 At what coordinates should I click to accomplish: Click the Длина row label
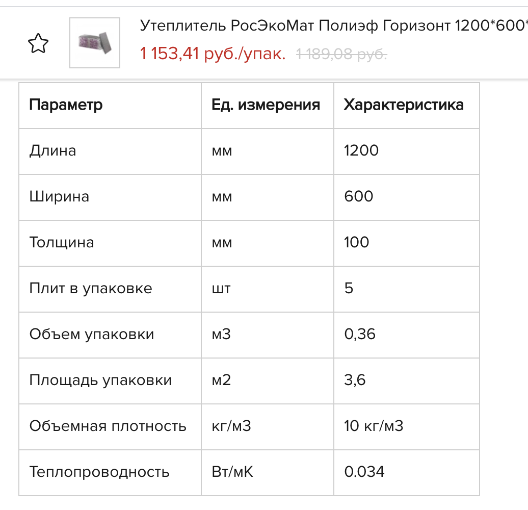point(53,151)
